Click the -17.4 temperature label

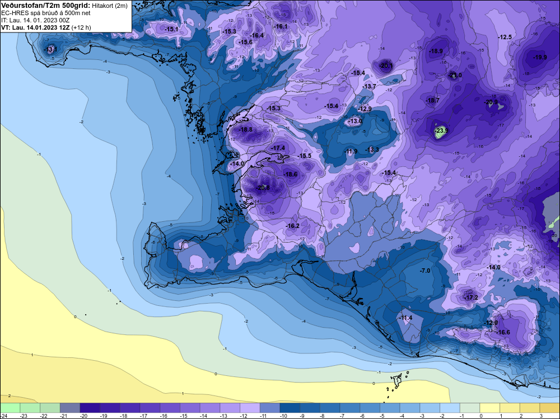click(278, 148)
